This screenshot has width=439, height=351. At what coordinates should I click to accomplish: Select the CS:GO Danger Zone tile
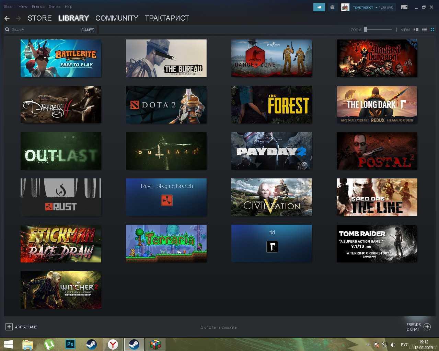272,58
